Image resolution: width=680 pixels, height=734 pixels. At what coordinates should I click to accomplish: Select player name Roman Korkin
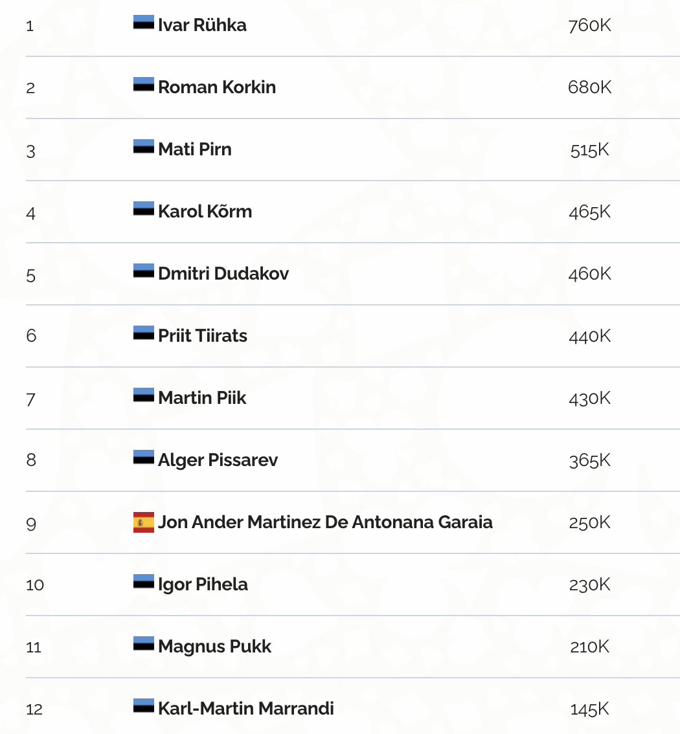[x=217, y=87]
